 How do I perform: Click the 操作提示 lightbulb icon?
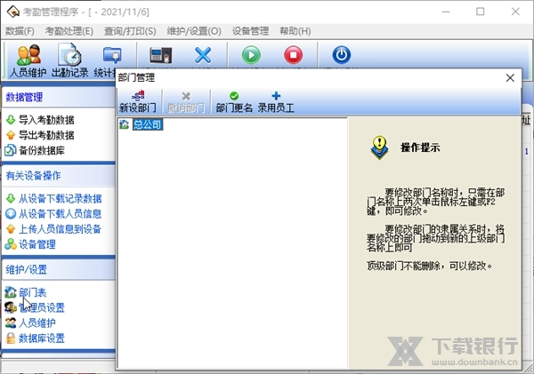pos(379,147)
